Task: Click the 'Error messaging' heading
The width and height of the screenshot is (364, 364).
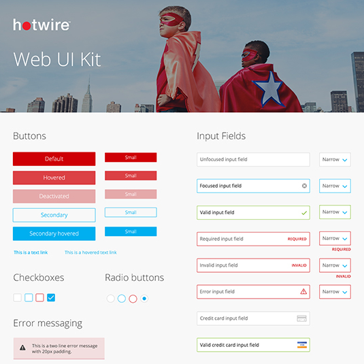Action: [48, 323]
